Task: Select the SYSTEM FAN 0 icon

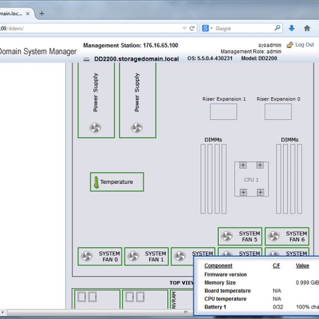Action: coord(87,256)
